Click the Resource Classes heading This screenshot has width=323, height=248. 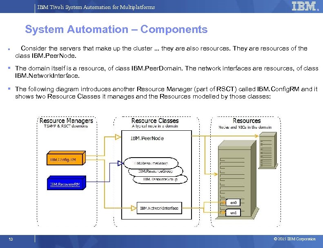click(155, 121)
